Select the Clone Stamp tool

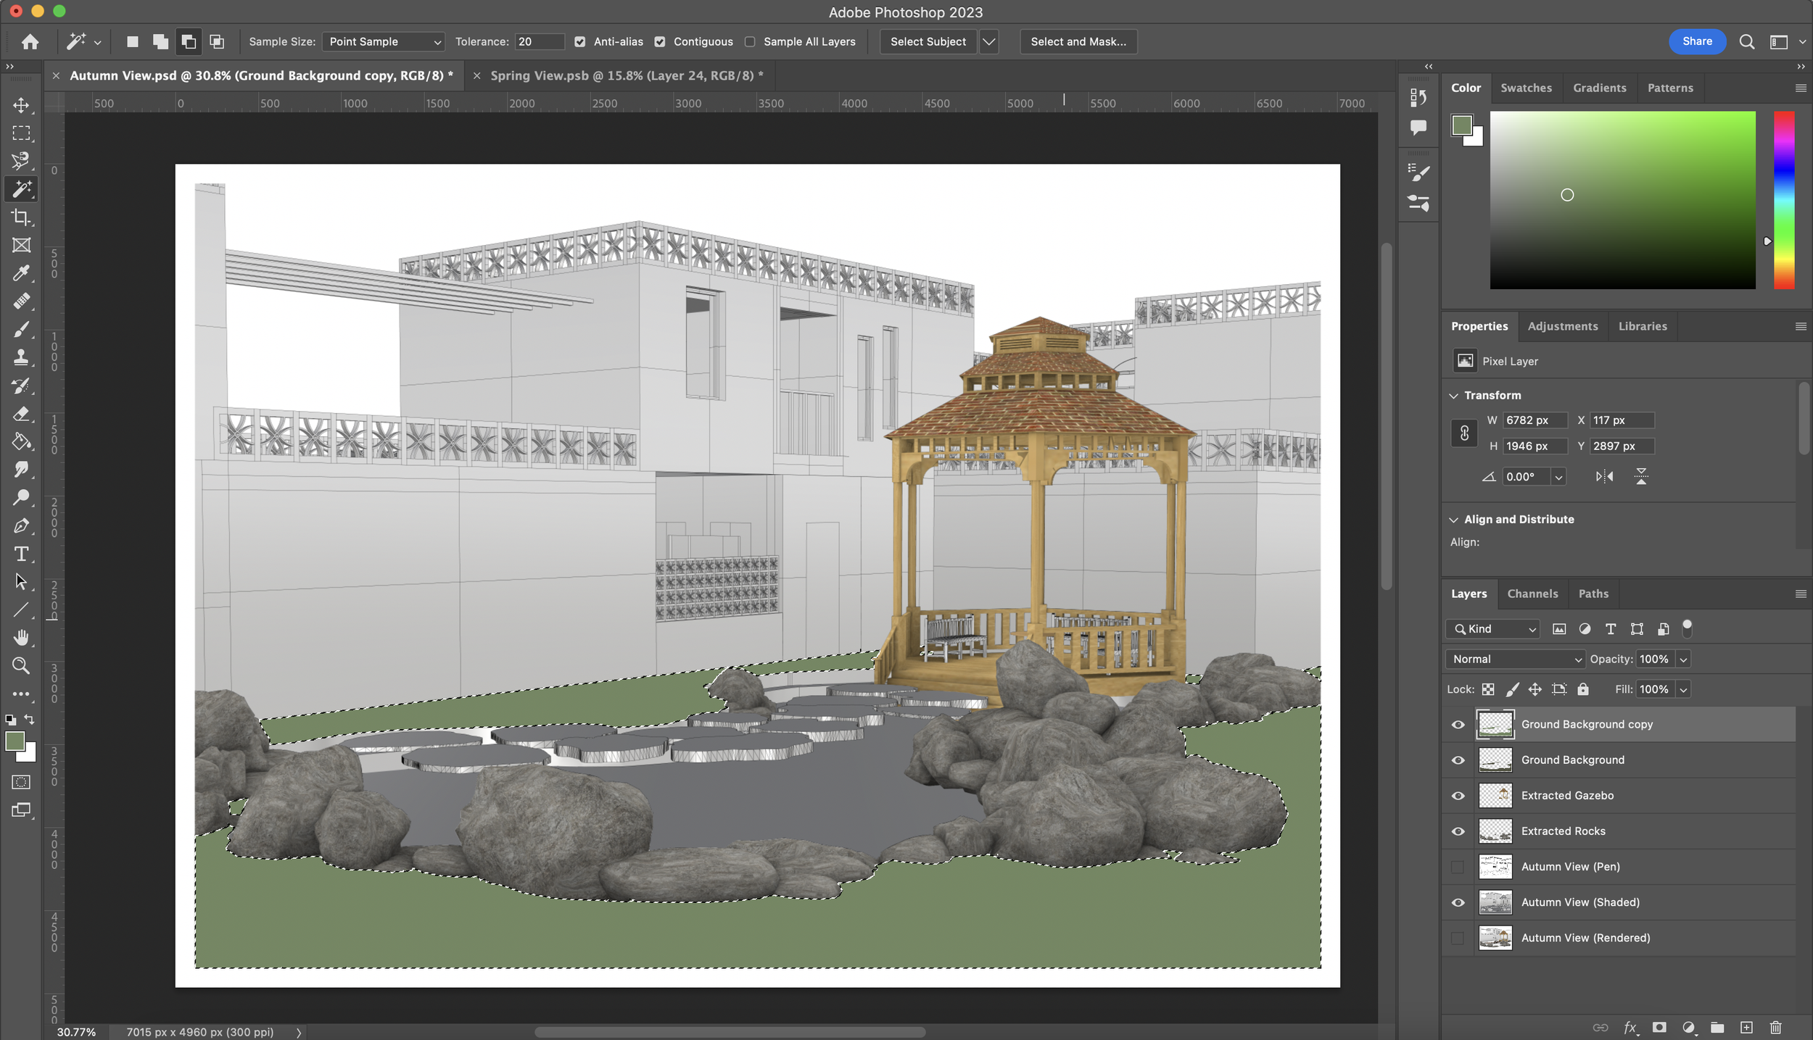21,357
